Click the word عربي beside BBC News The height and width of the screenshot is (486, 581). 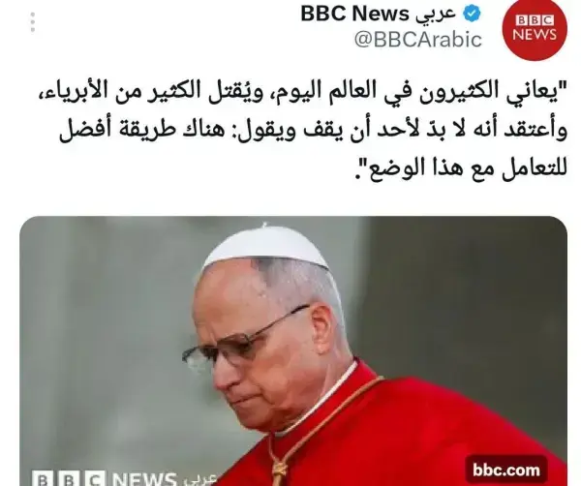[436, 15]
